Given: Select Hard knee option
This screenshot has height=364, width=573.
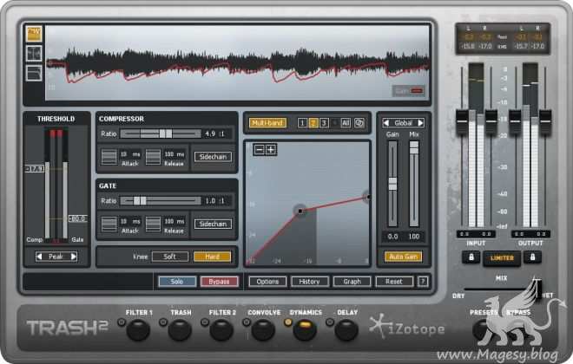Looking at the screenshot, I should point(213,257).
